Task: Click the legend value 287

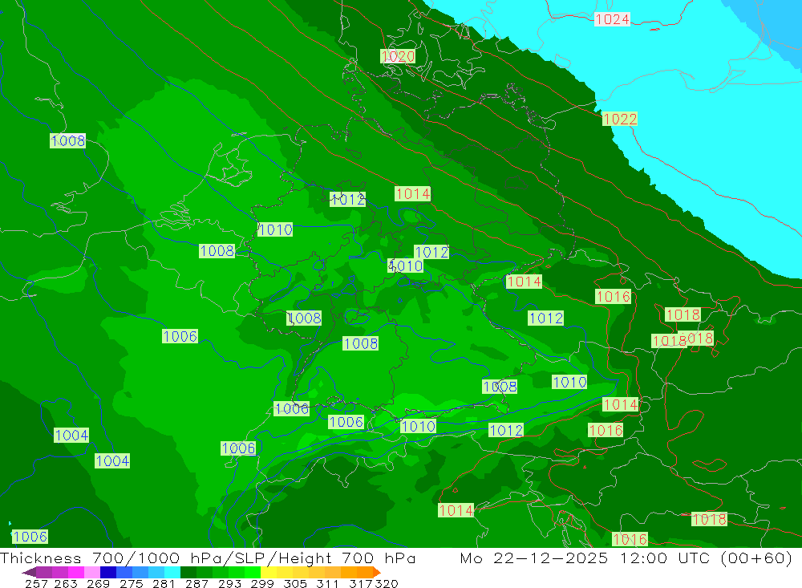Action: click(x=196, y=583)
